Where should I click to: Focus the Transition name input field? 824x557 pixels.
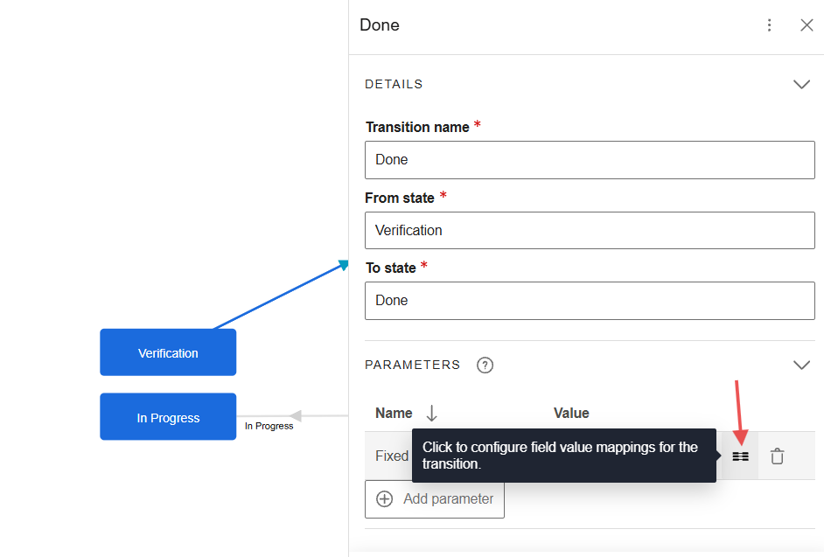tap(590, 160)
